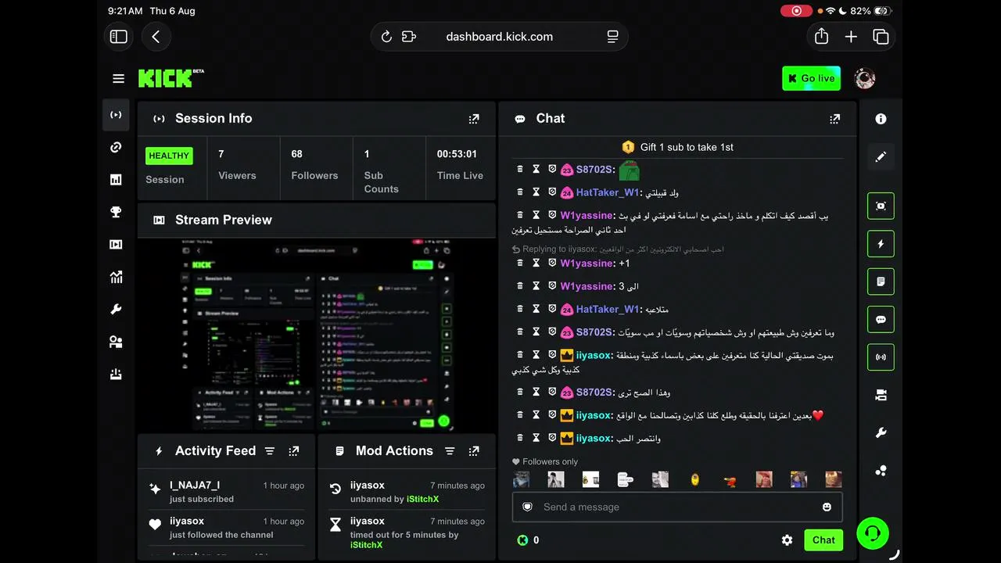Click the shield icon on iiyasox's last message
Viewport: 1001px width, 563px height.
click(x=552, y=438)
